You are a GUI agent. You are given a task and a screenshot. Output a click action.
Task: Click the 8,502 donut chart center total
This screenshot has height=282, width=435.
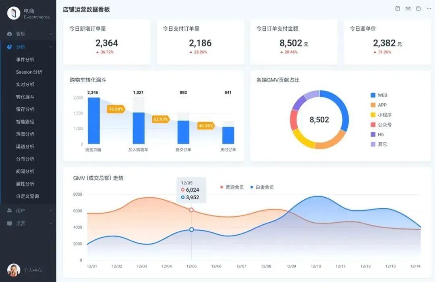point(319,120)
